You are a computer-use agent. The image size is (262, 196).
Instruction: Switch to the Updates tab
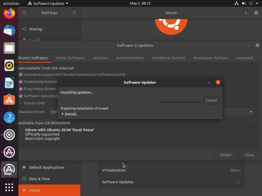(x=100, y=58)
